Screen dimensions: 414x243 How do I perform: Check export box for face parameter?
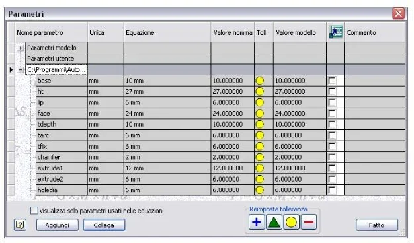pos(332,114)
